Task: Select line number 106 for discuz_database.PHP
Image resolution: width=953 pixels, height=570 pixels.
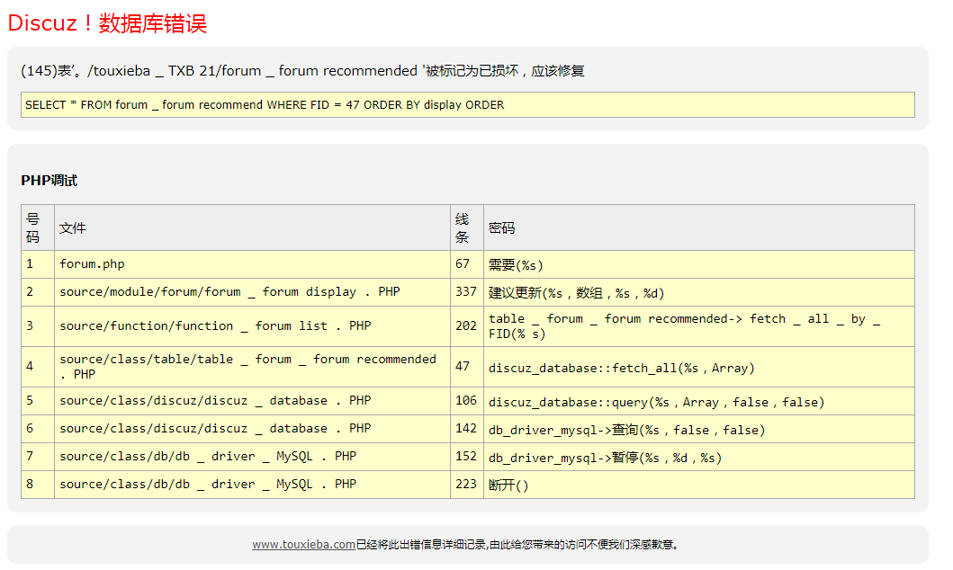Action: click(463, 400)
